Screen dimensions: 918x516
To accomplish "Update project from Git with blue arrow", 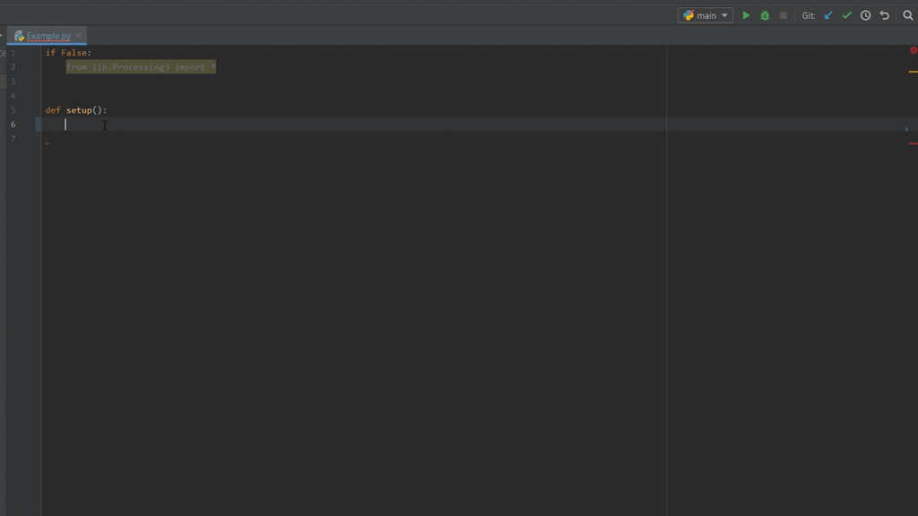I will click(x=828, y=15).
